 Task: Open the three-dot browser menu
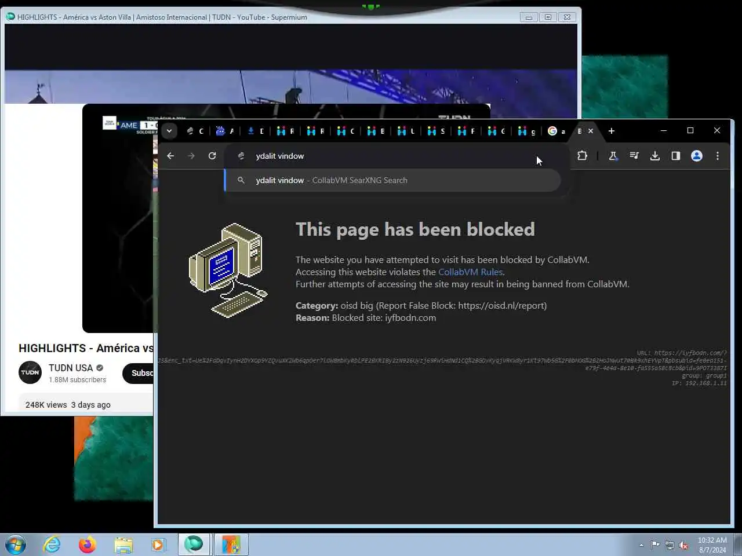click(718, 156)
